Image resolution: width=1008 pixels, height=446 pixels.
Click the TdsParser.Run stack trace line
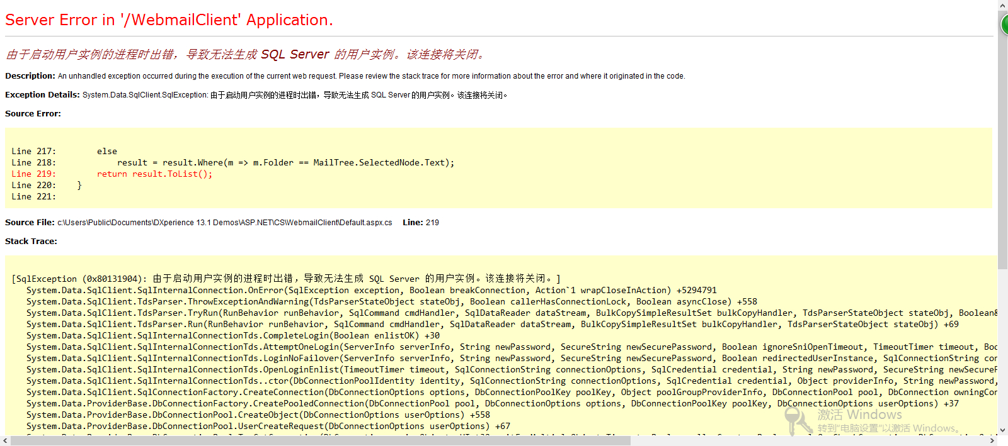[x=493, y=325]
